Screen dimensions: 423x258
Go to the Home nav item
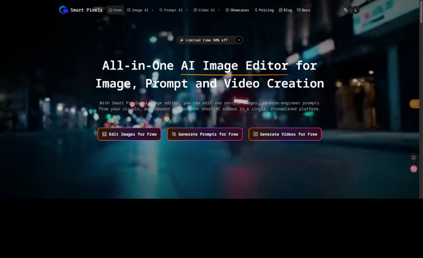[115, 10]
